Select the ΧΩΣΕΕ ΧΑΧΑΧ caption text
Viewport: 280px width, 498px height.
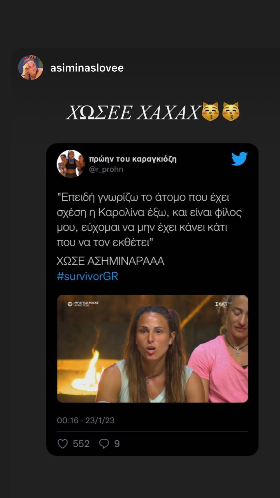coord(134,113)
